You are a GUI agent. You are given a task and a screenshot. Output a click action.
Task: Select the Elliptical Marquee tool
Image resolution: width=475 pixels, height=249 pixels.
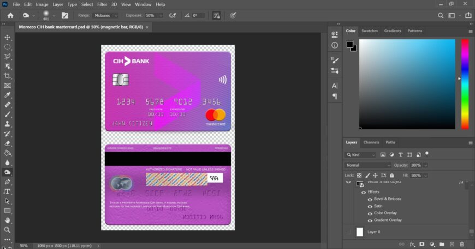pyautogui.click(x=7, y=47)
